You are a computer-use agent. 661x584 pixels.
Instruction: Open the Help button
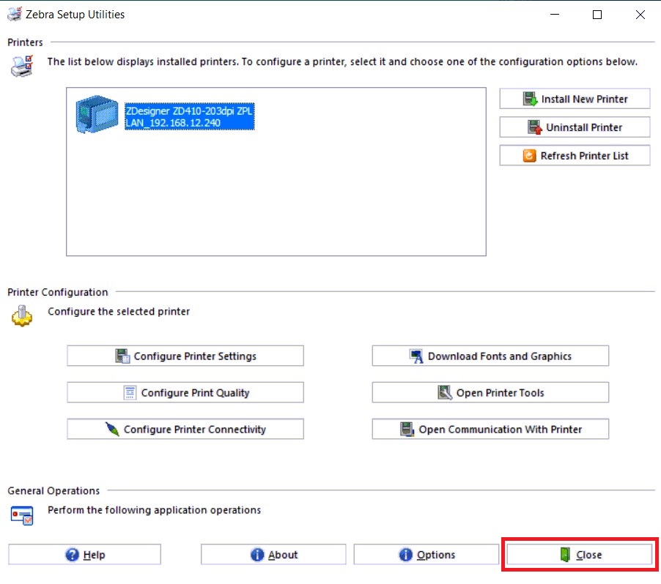pos(84,555)
